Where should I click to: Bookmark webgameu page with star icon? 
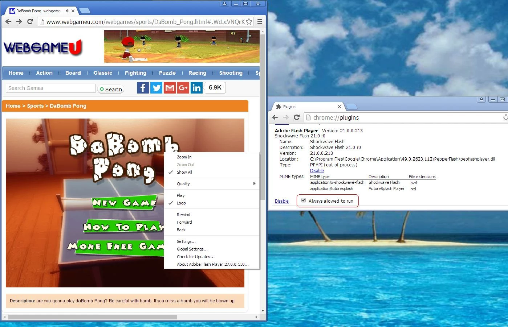pos(249,22)
